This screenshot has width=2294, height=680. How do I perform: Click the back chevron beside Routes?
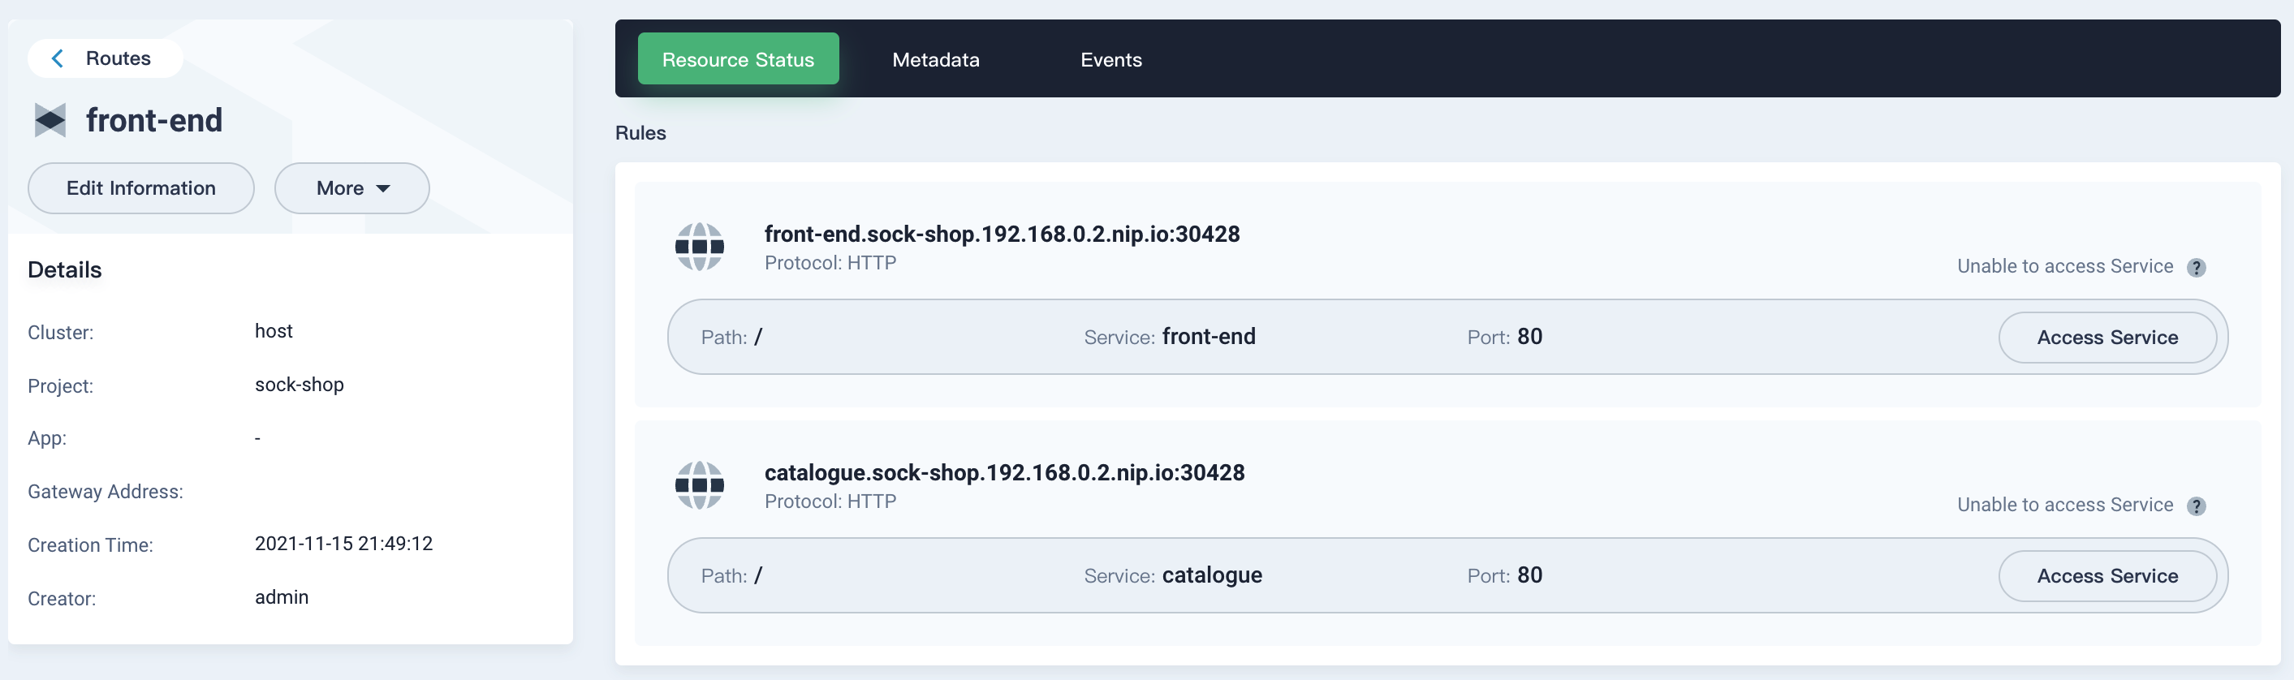click(58, 58)
